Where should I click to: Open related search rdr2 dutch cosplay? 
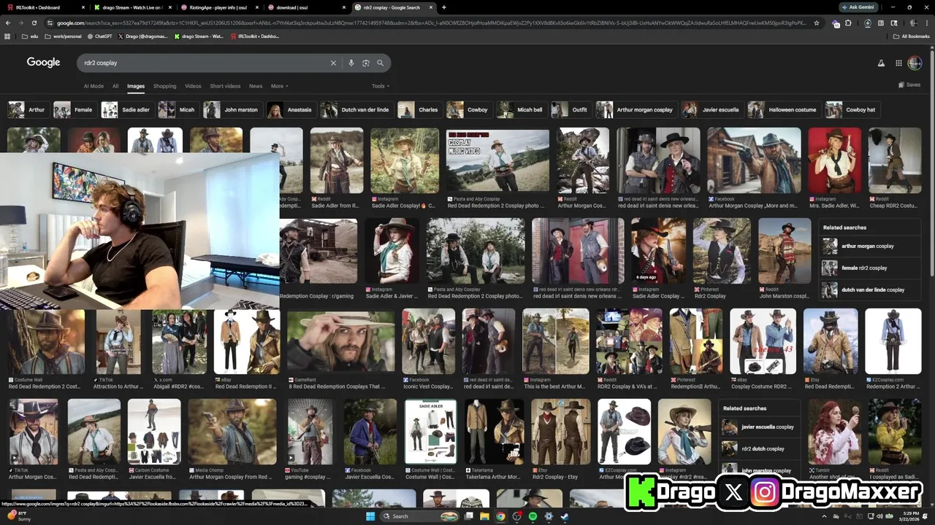(760, 448)
